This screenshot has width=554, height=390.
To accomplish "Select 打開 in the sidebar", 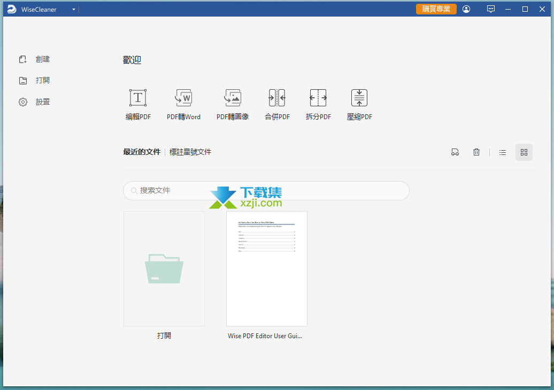I will click(34, 81).
